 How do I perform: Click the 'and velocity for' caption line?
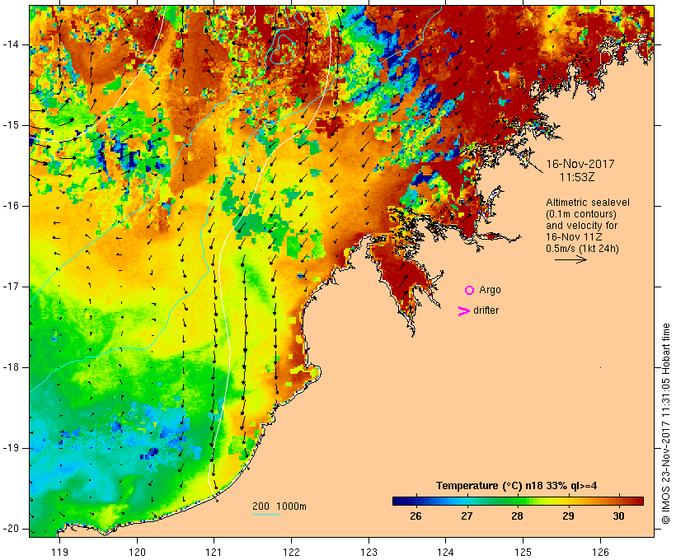581,226
